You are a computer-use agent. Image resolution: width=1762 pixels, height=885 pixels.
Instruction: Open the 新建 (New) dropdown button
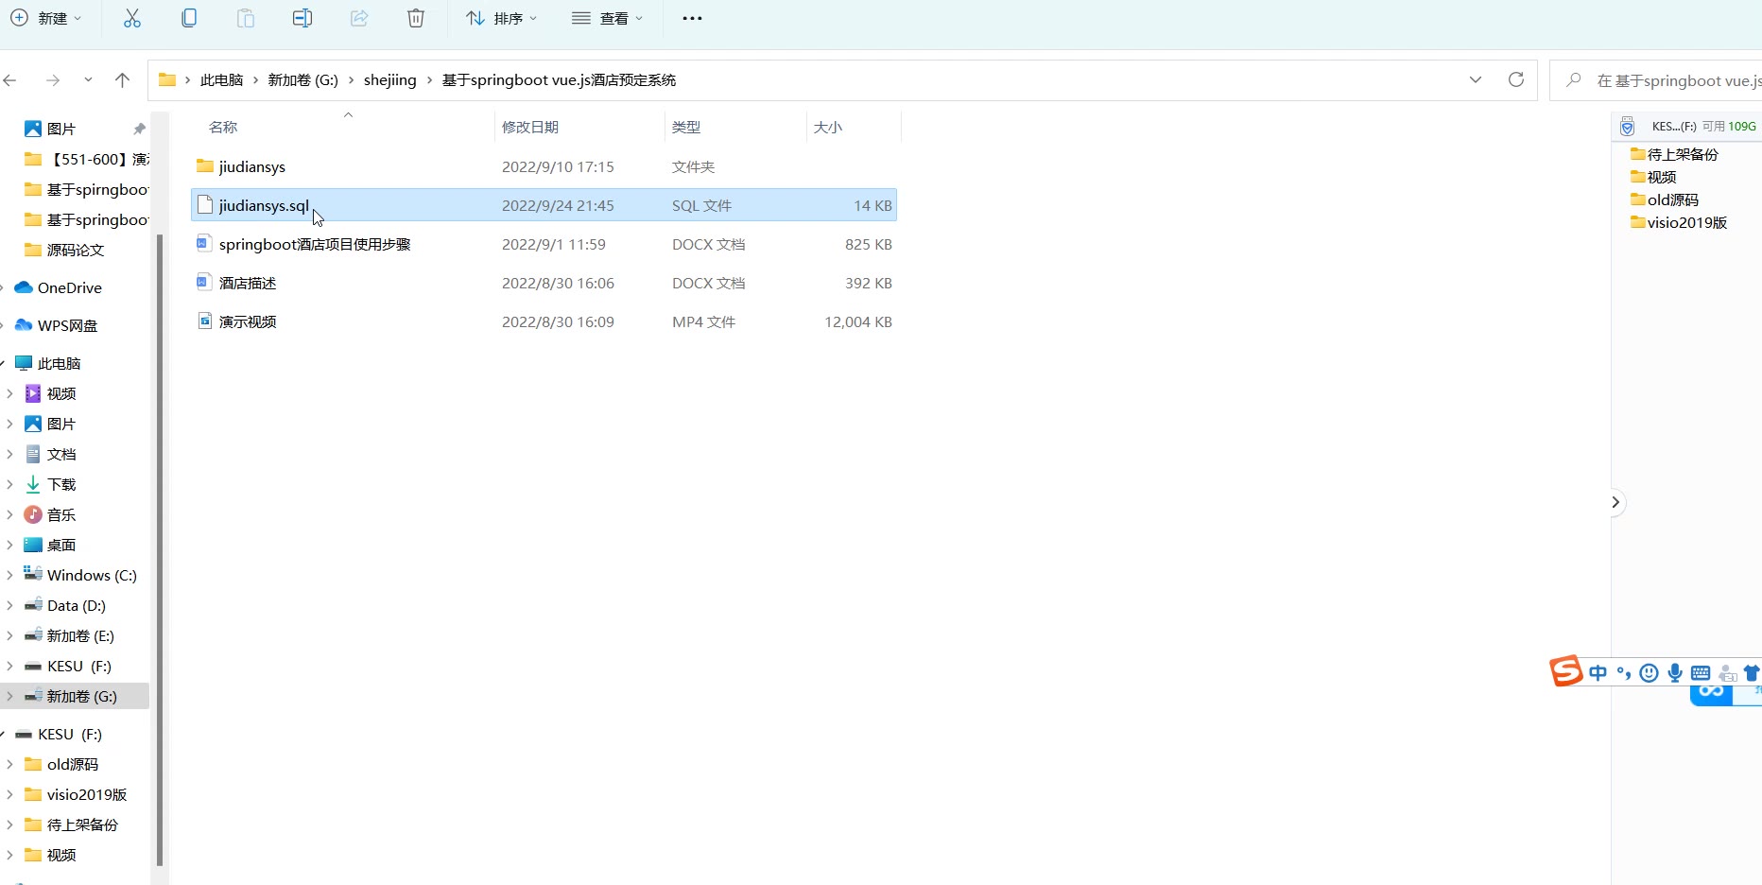45,18
